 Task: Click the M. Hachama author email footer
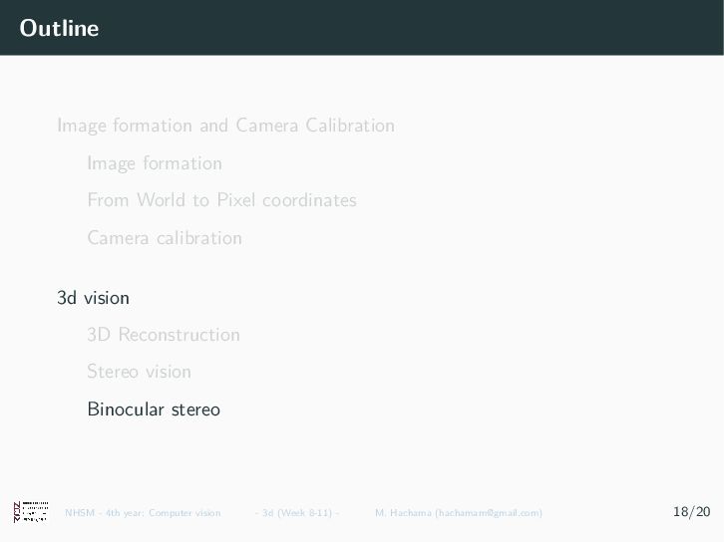(459, 513)
